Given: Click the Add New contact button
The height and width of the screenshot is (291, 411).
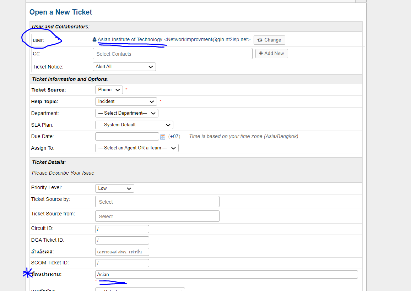Looking at the screenshot, I should coord(272,54).
